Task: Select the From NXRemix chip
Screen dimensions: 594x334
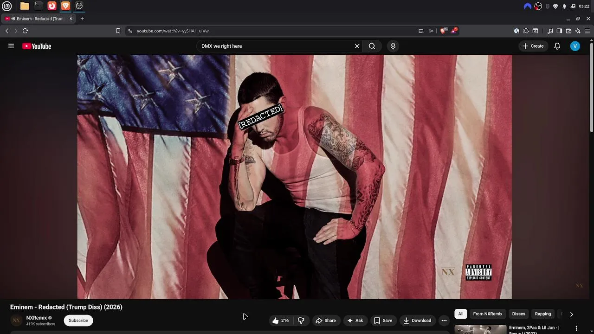Action: pos(488,314)
